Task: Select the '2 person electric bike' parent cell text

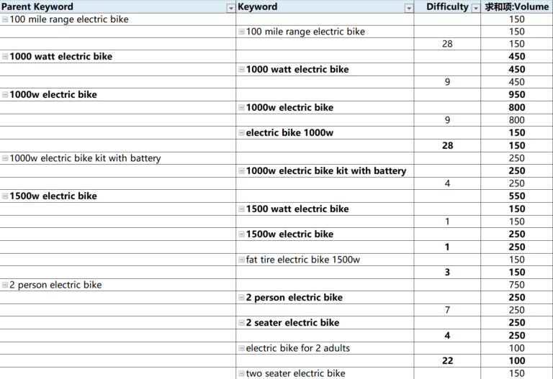Action: [55, 286]
